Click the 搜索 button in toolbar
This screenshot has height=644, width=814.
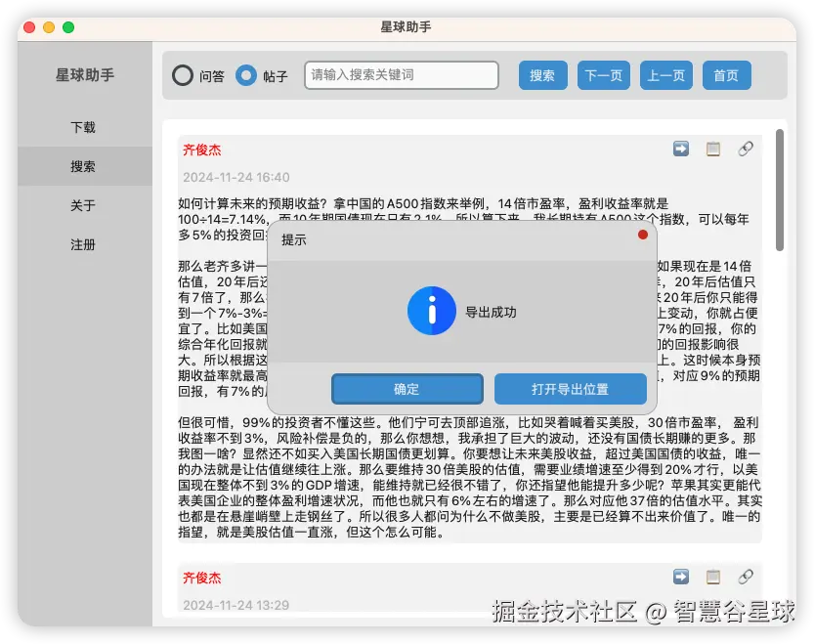click(542, 75)
